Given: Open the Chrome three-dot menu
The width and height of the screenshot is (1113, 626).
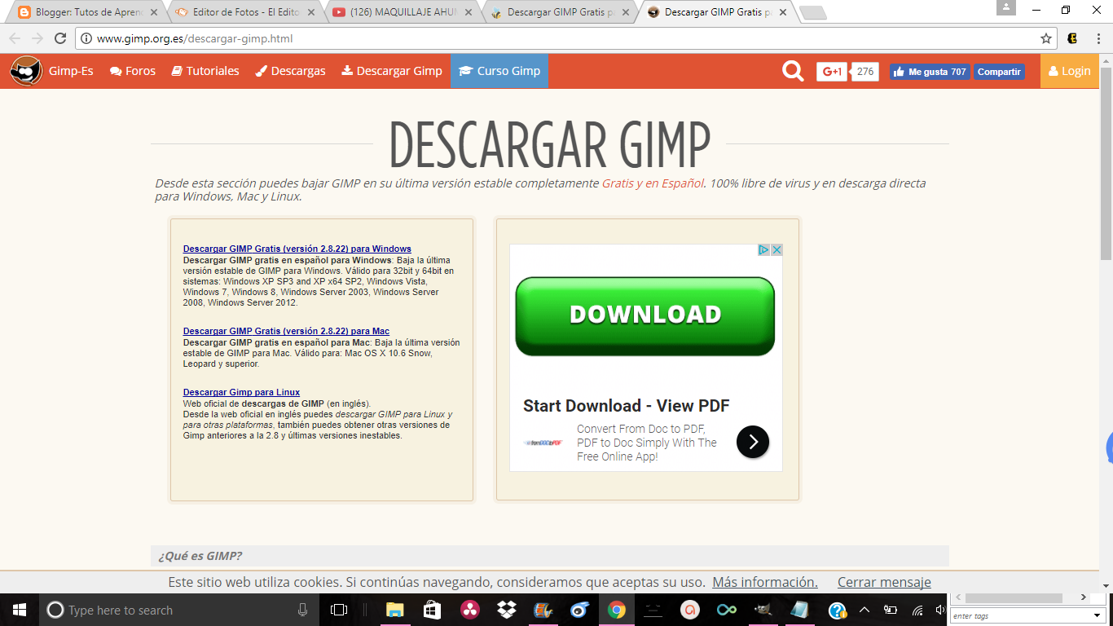Looking at the screenshot, I should click(1097, 38).
